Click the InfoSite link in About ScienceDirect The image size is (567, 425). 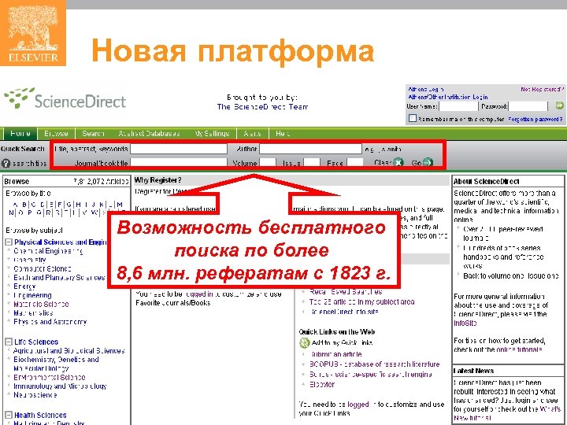(465, 323)
